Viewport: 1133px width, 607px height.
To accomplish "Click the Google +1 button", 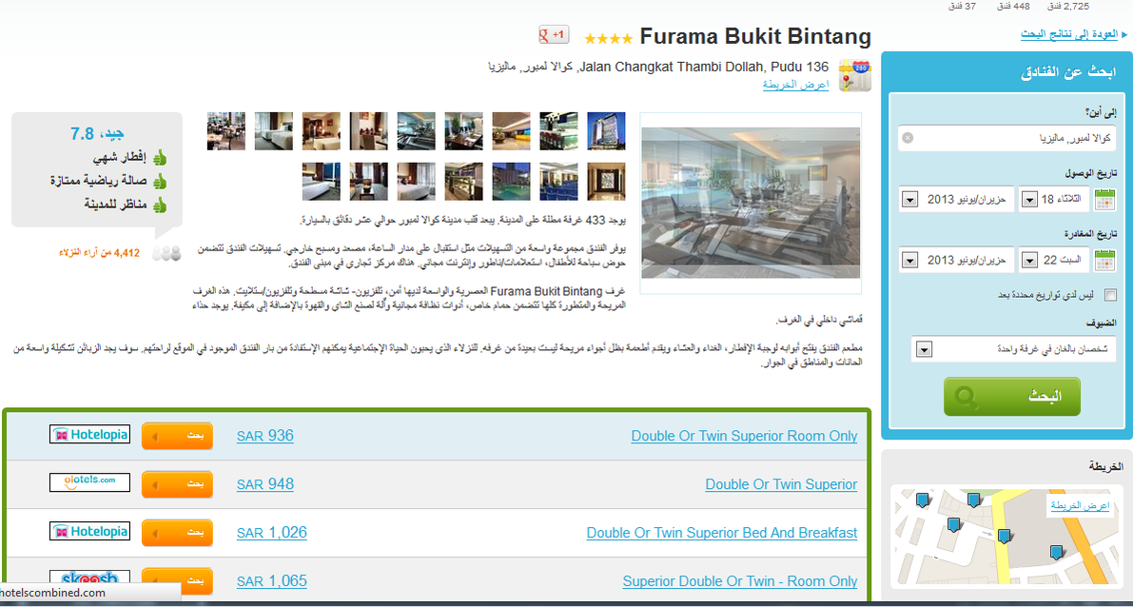I will (x=554, y=34).
